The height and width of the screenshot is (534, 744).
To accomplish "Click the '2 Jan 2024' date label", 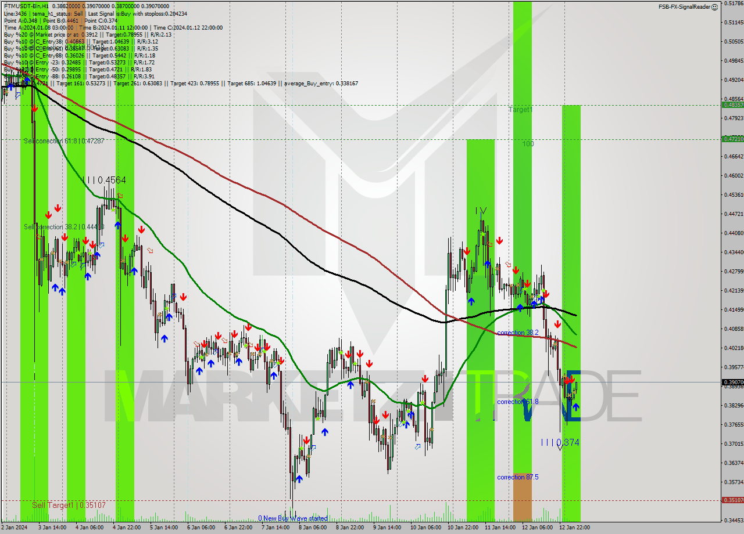I will (13, 528).
